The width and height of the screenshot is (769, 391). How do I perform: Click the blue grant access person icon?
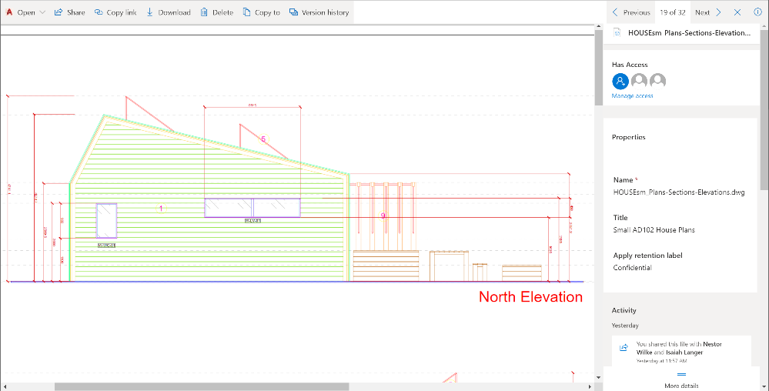tap(620, 81)
